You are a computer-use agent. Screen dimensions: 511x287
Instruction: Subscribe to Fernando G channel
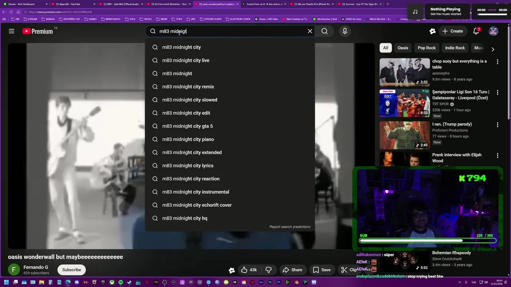click(71, 270)
